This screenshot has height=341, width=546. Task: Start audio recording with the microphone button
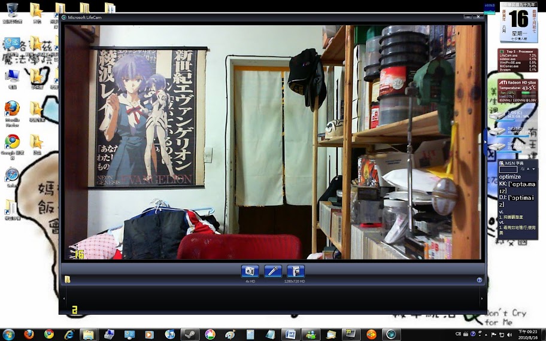coord(272,271)
